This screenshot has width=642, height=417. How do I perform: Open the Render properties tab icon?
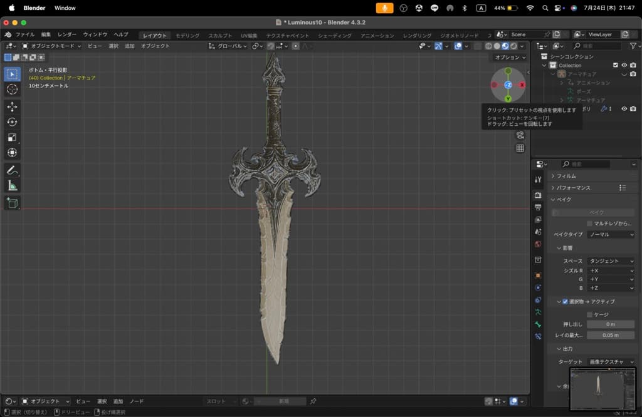pyautogui.click(x=538, y=195)
